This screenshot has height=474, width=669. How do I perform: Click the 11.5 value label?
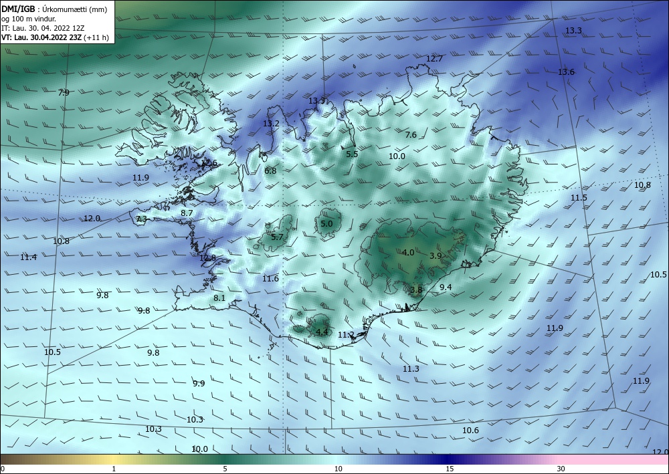pyautogui.click(x=579, y=197)
